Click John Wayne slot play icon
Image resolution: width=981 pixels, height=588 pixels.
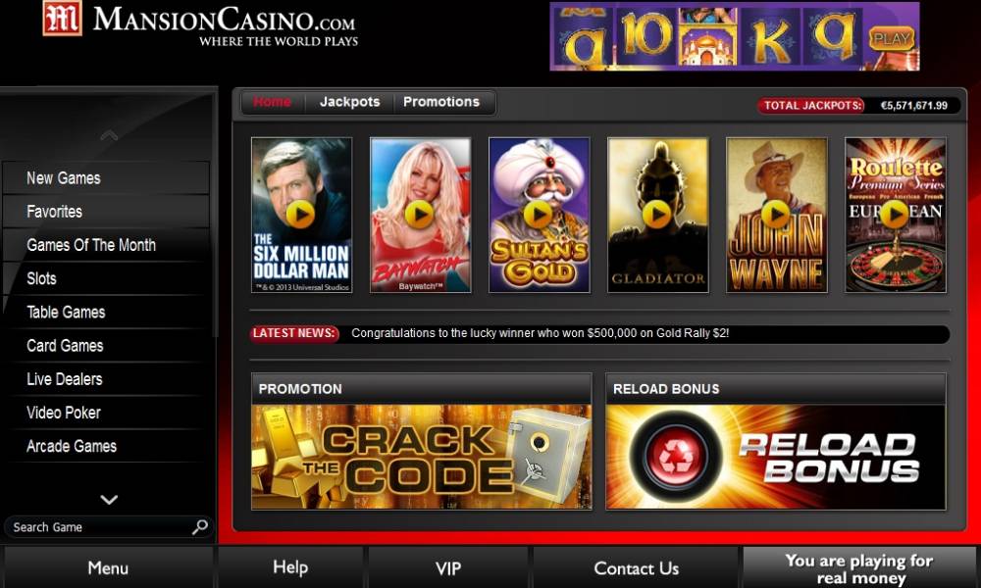point(776,215)
